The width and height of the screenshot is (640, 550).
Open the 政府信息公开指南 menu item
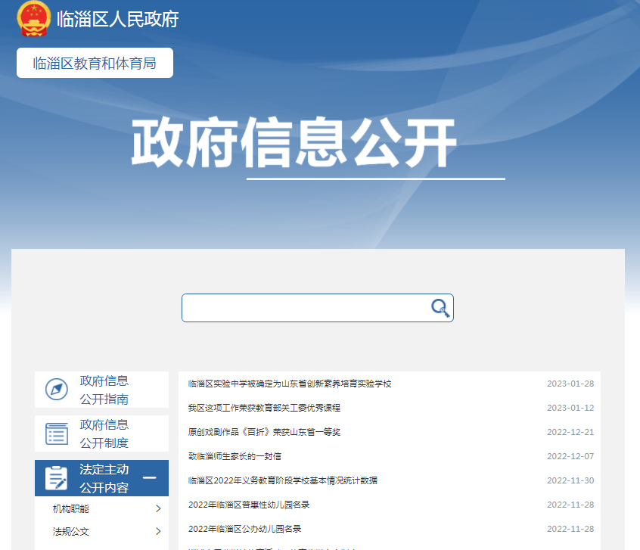click(104, 390)
